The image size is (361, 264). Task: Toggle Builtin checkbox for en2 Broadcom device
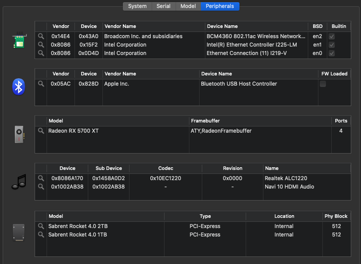[331, 36]
